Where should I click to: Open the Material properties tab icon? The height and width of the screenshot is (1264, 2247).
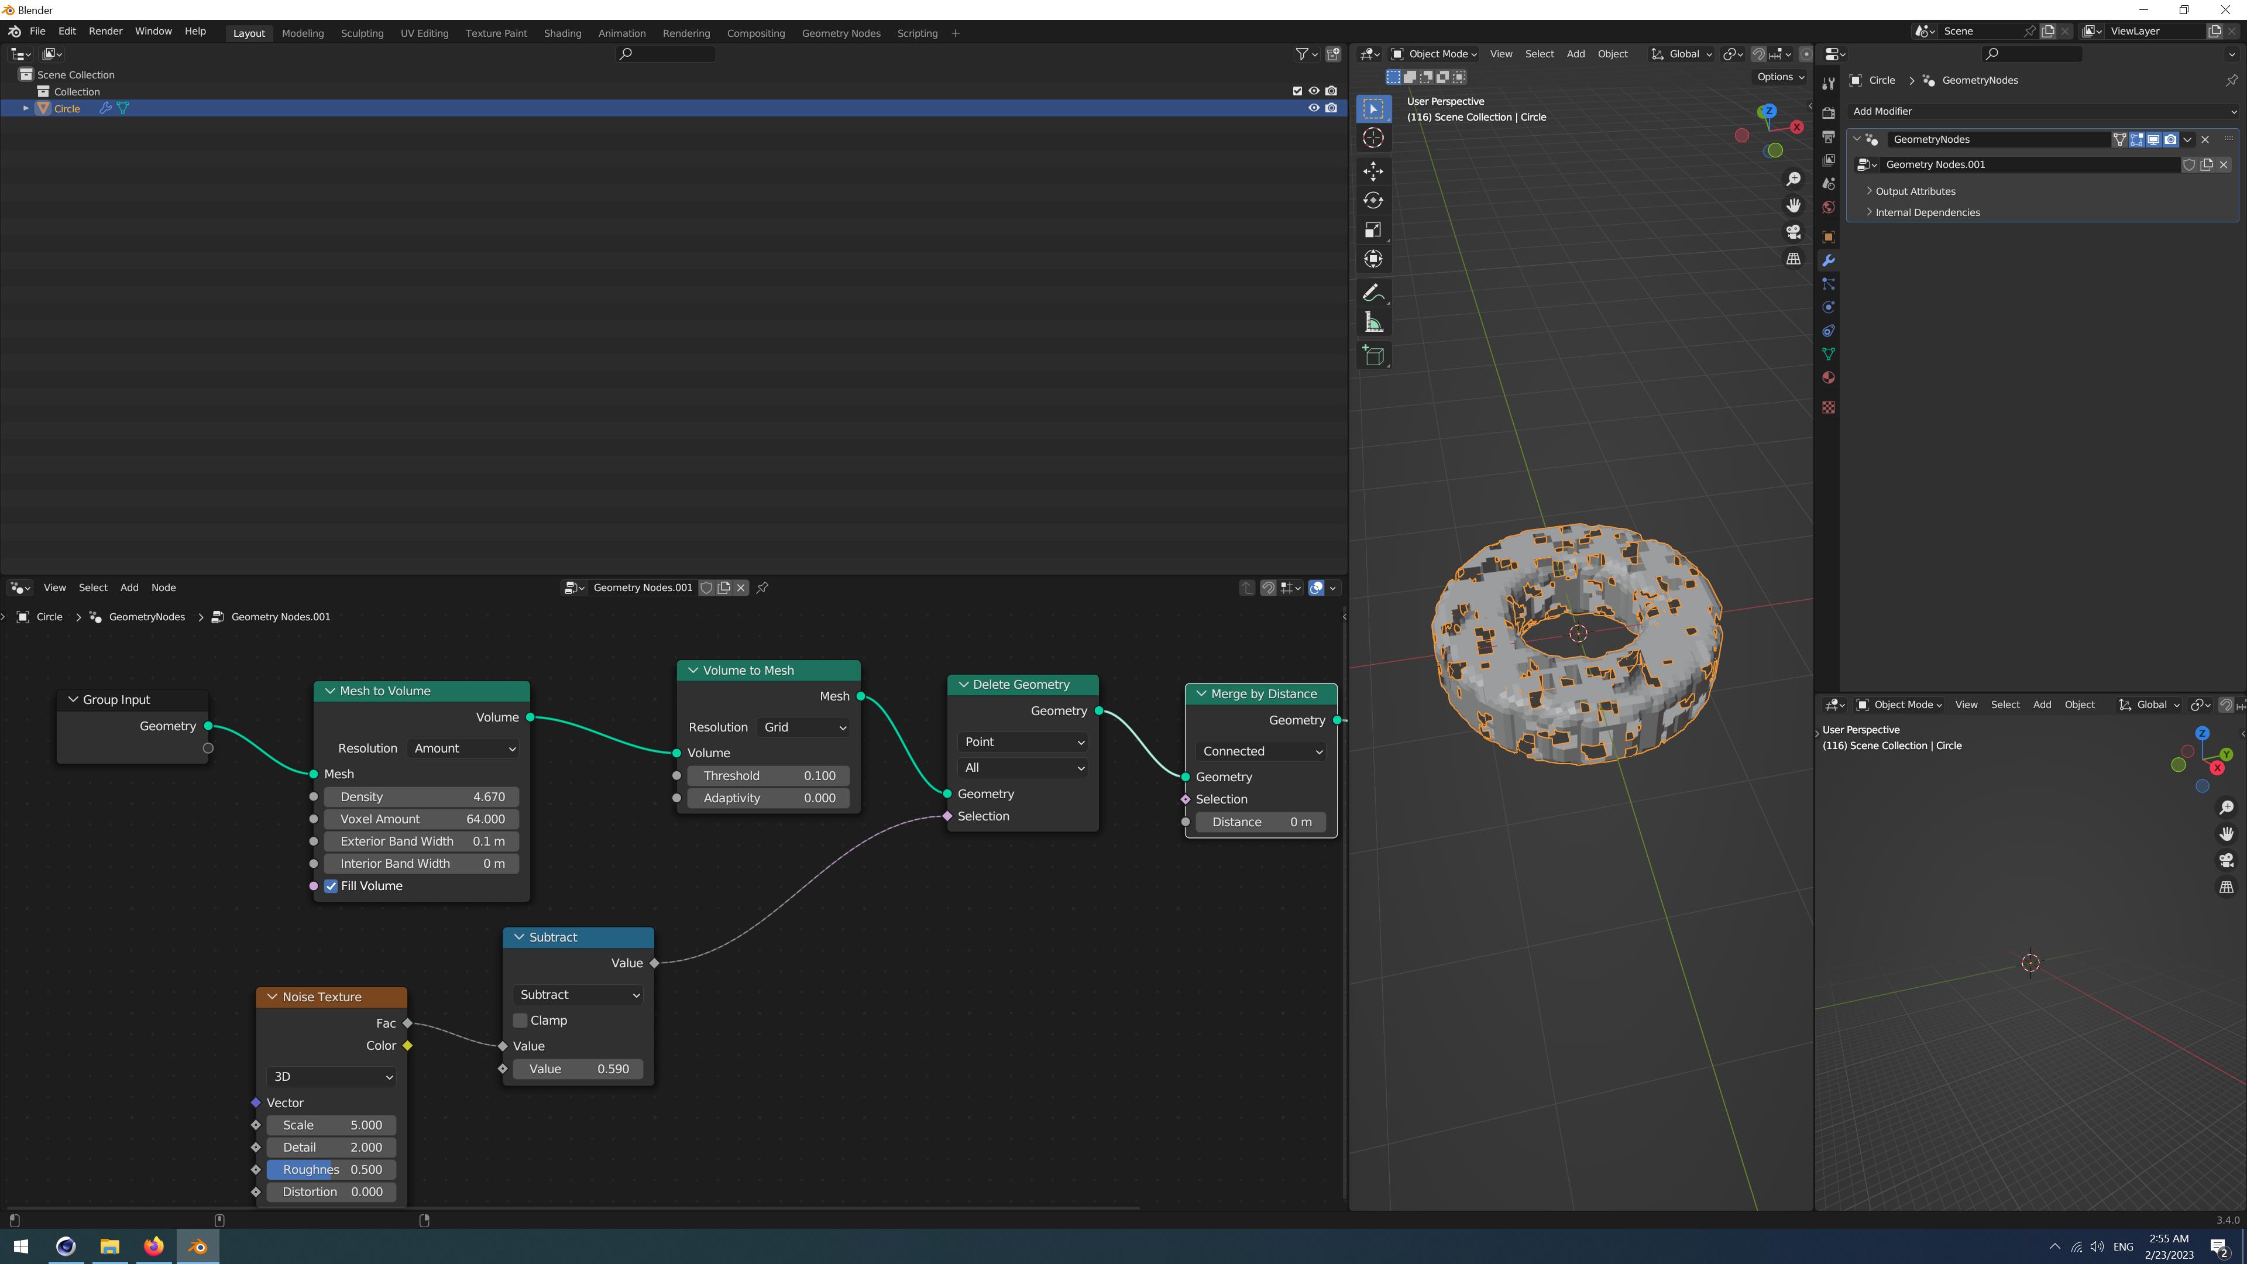click(1828, 377)
